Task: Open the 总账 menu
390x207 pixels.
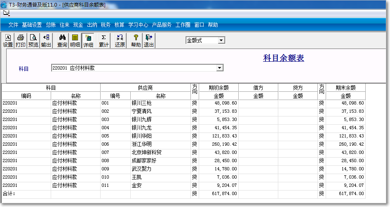Action: pos(51,25)
